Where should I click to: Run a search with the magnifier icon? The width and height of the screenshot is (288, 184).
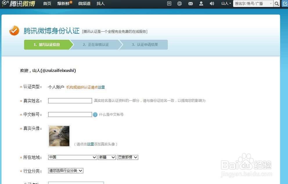point(277,4)
